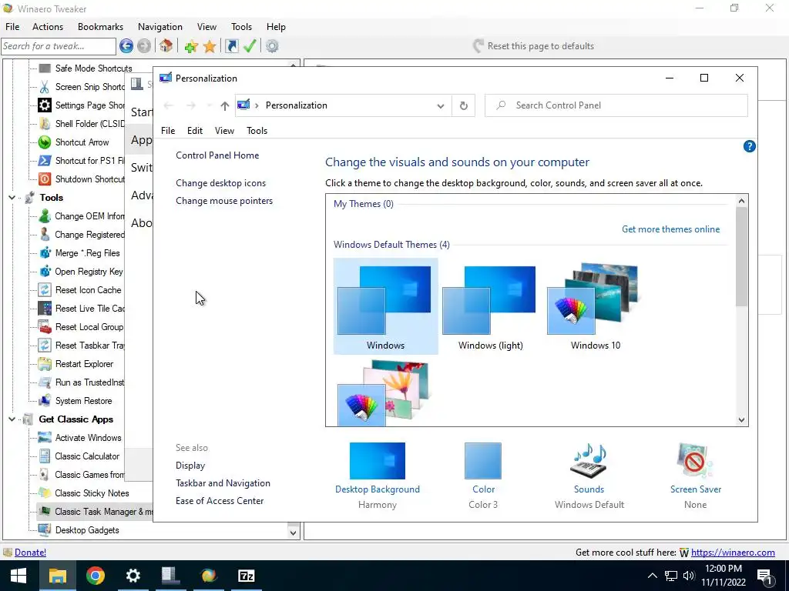Click add bookmark green plus star icon
Image resolution: width=789 pixels, height=591 pixels.
point(191,47)
